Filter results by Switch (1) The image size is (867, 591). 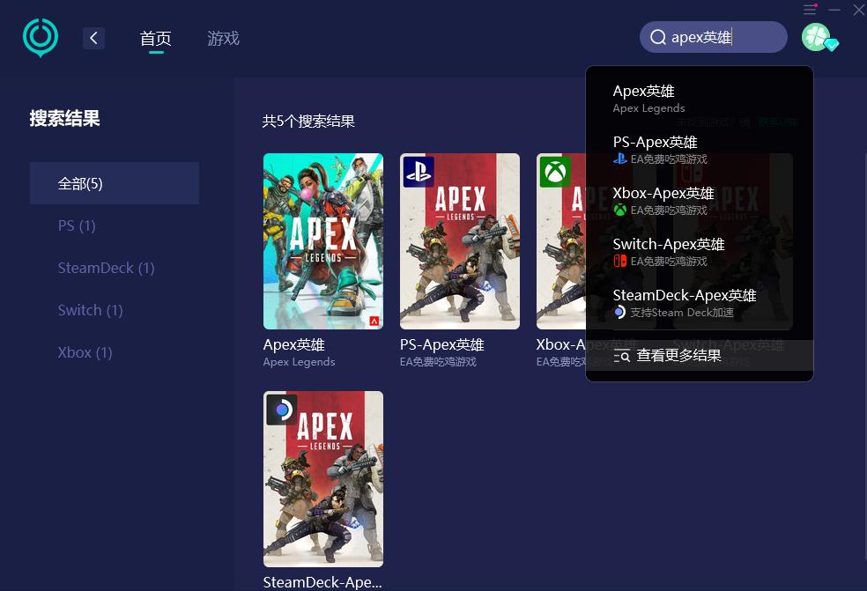click(90, 310)
